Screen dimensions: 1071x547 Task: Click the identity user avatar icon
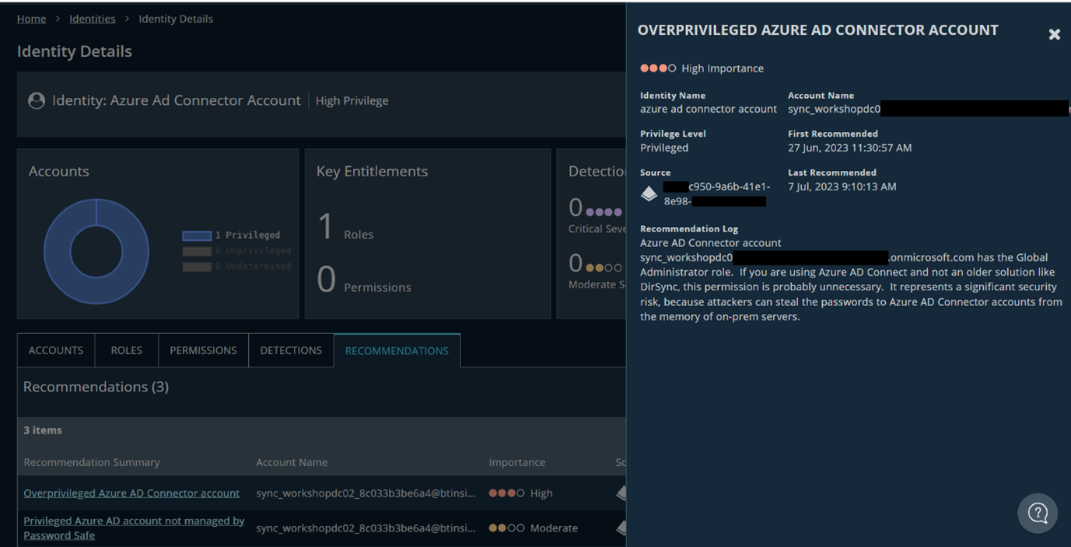[37, 101]
